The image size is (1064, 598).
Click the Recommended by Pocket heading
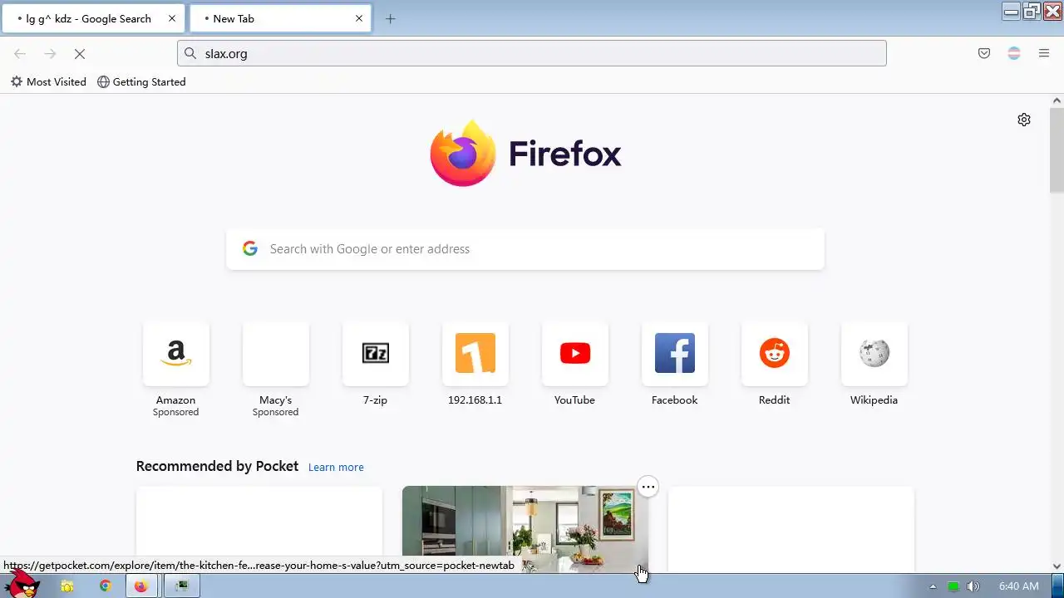pos(217,466)
